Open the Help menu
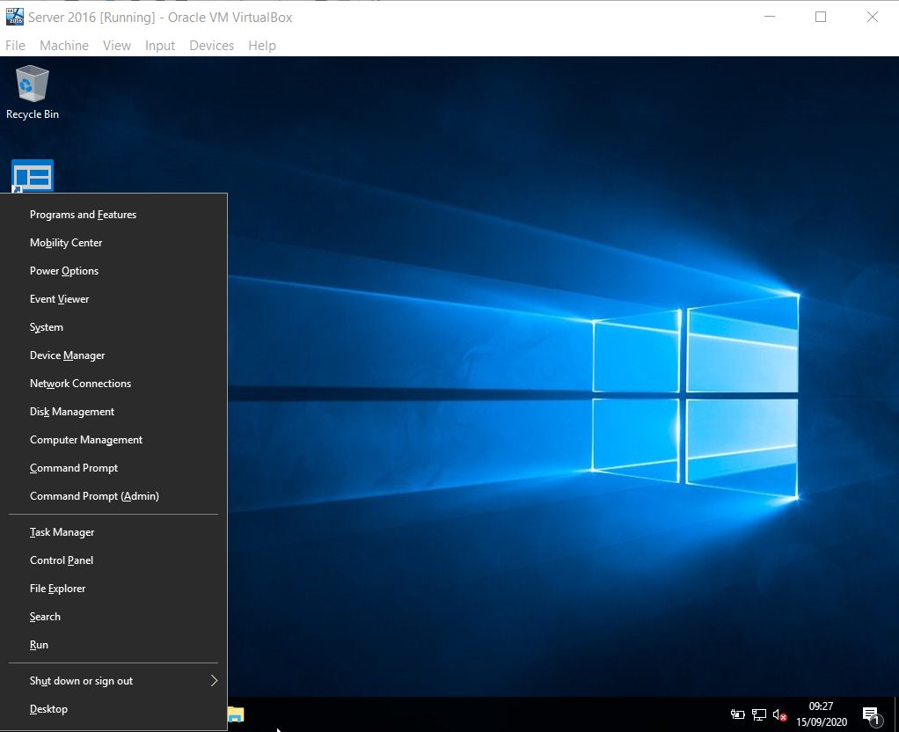 (x=262, y=46)
